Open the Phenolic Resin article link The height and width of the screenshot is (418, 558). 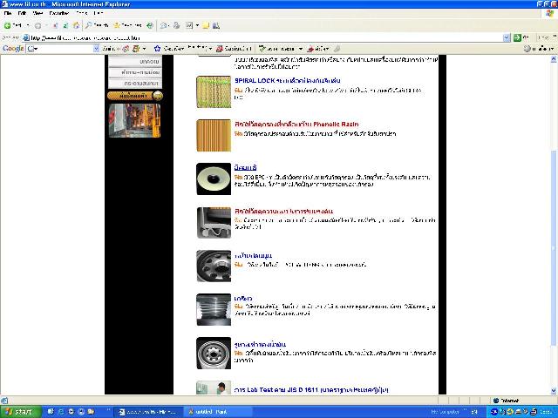pos(296,125)
